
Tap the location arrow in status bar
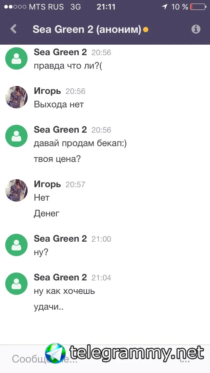click(164, 7)
